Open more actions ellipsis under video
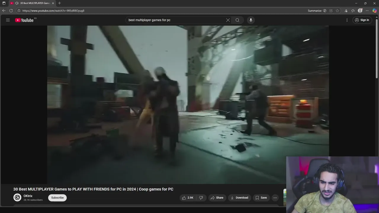 click(x=275, y=198)
